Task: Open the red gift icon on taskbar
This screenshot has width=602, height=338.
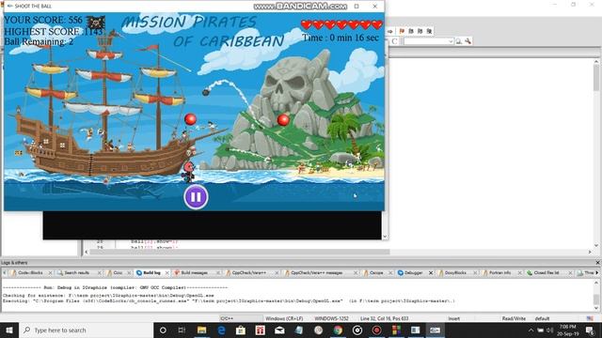Action: click(260, 330)
